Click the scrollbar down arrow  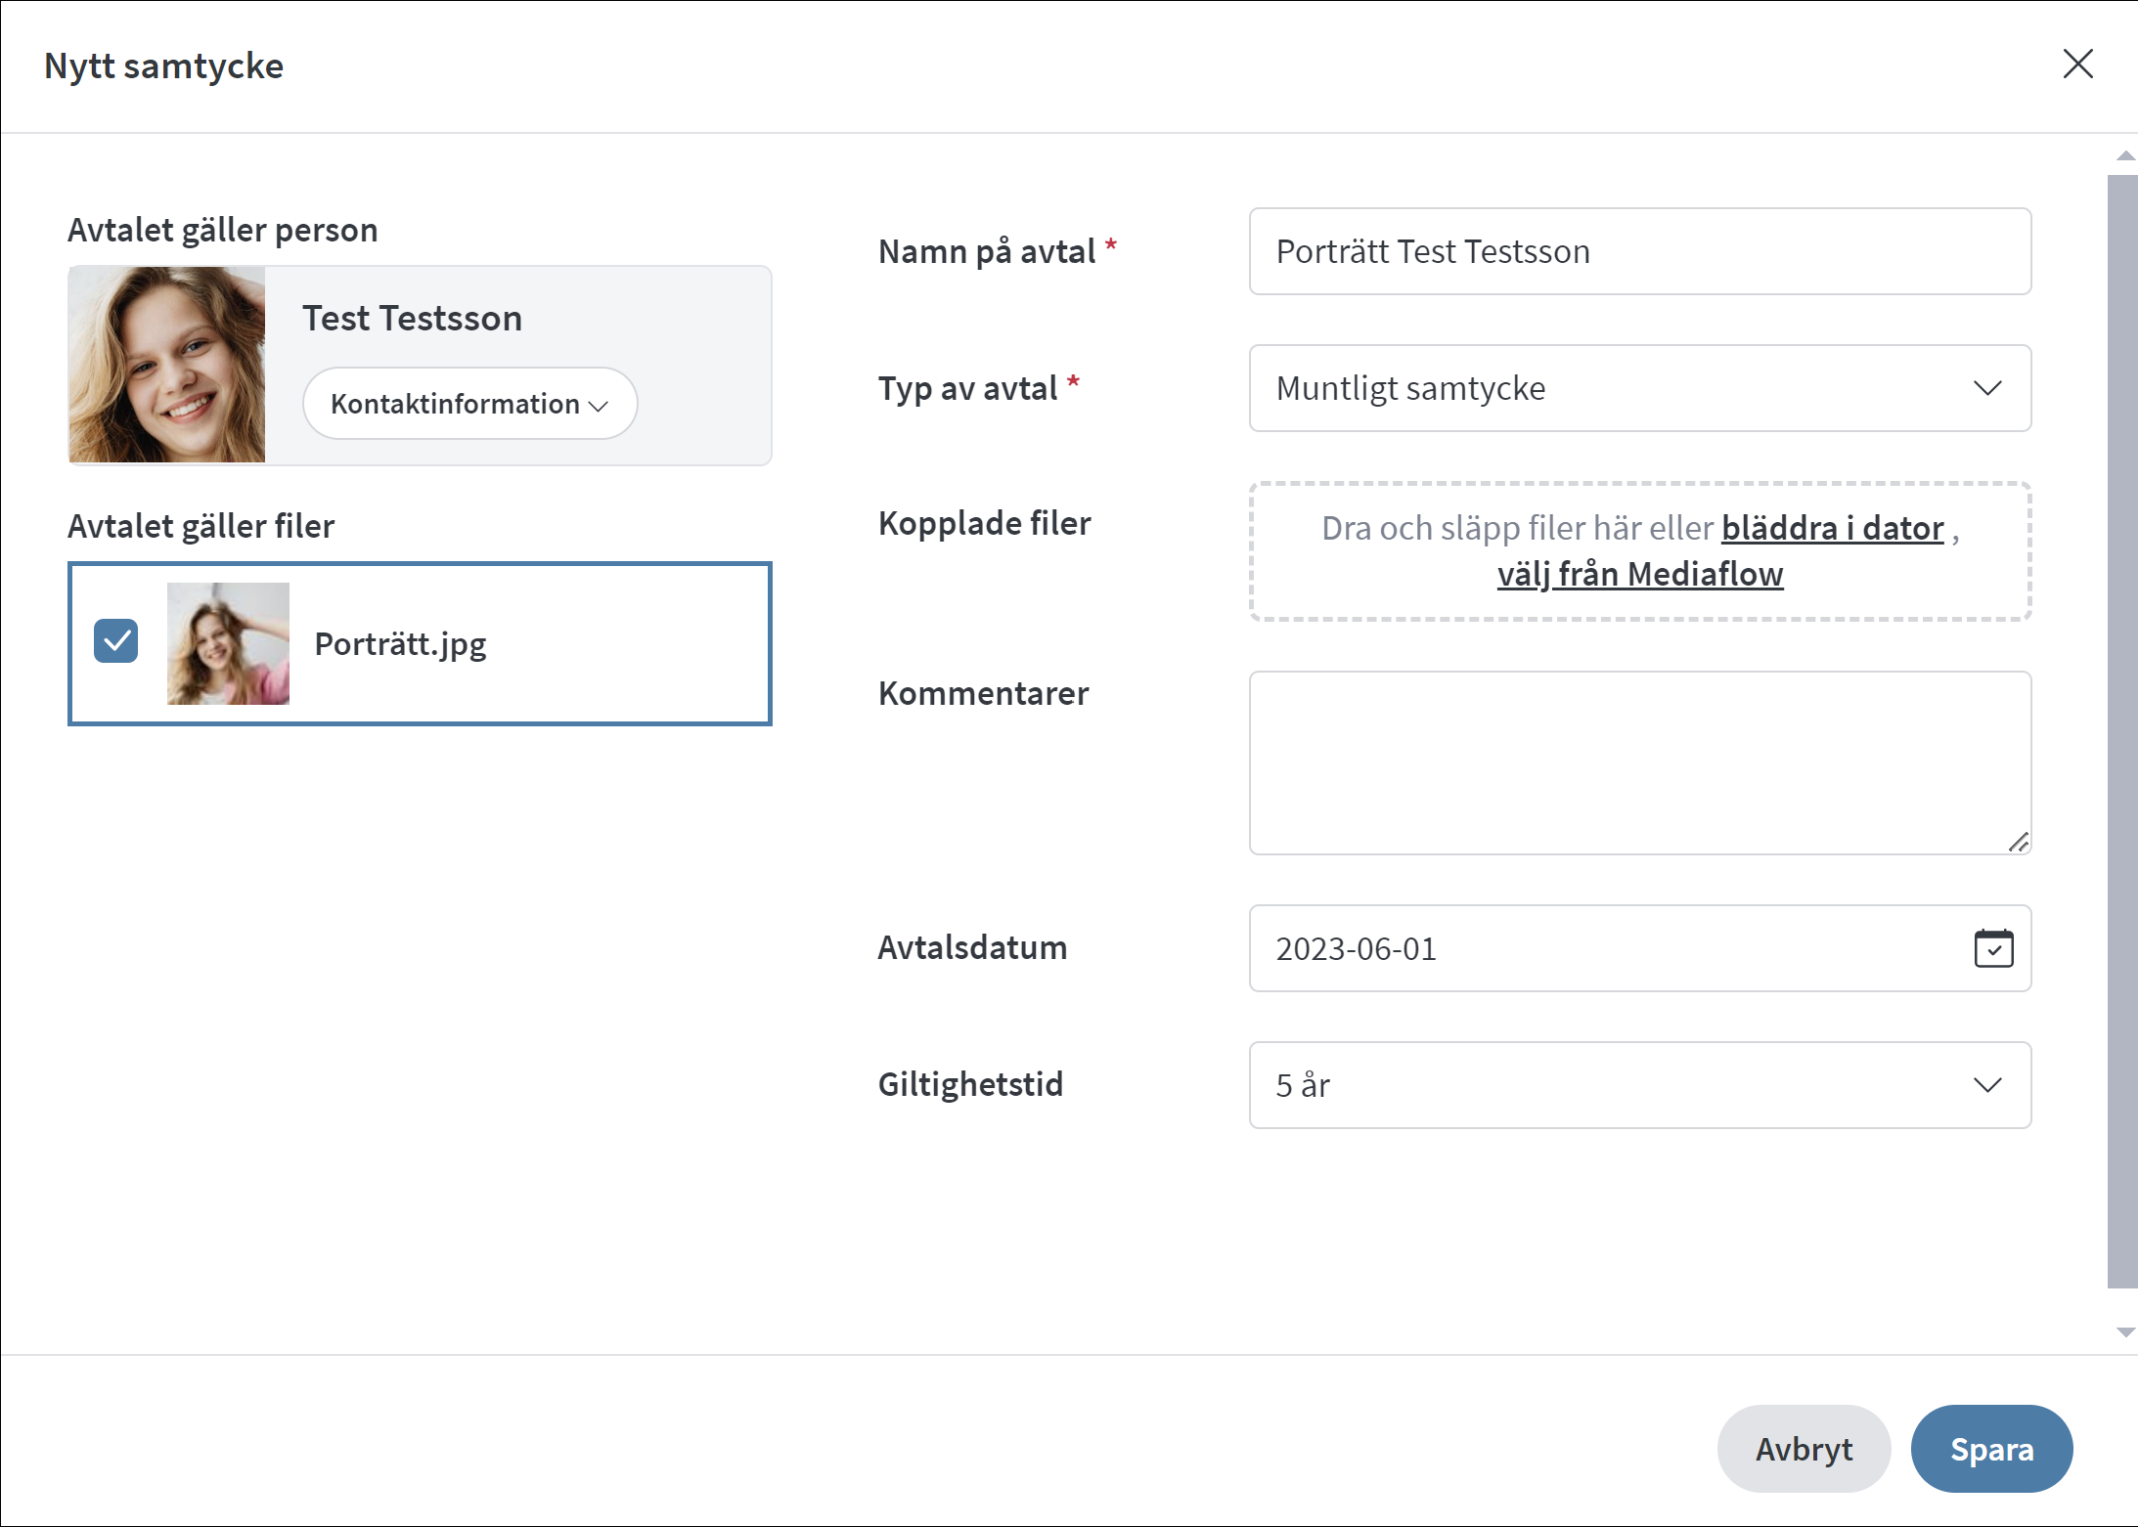(x=2124, y=1331)
